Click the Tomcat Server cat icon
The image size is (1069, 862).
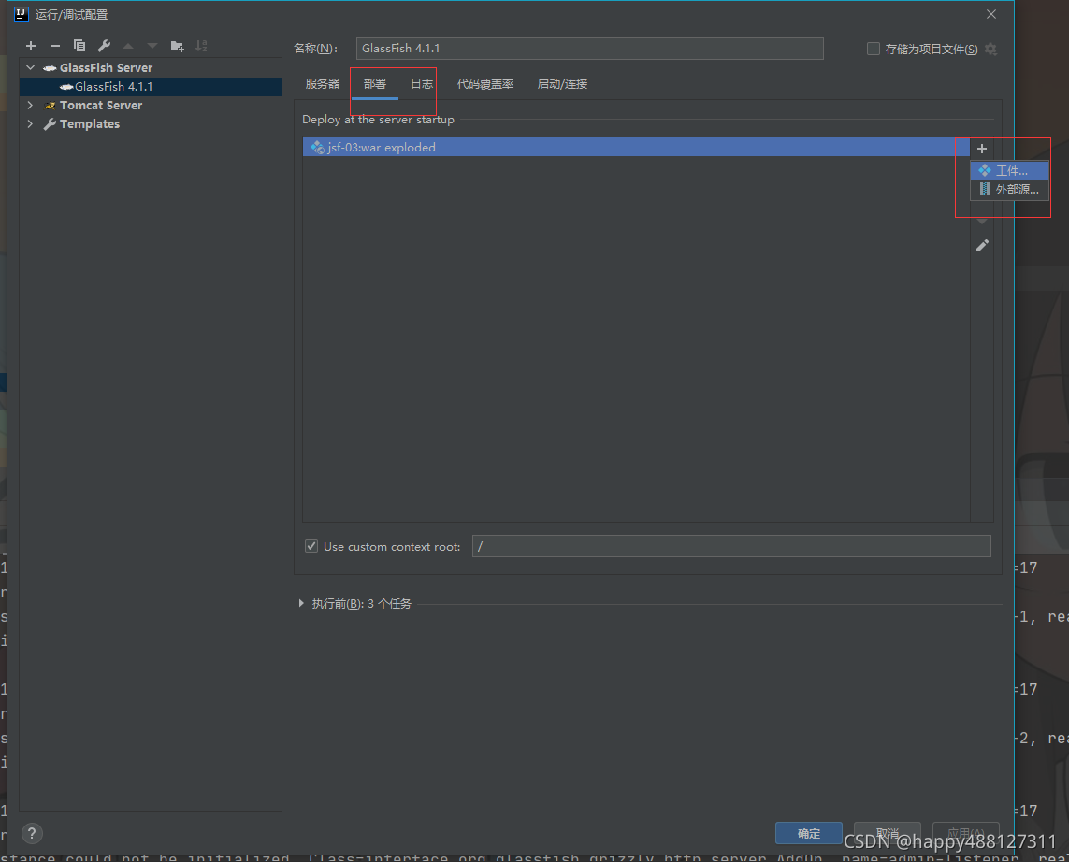point(50,105)
